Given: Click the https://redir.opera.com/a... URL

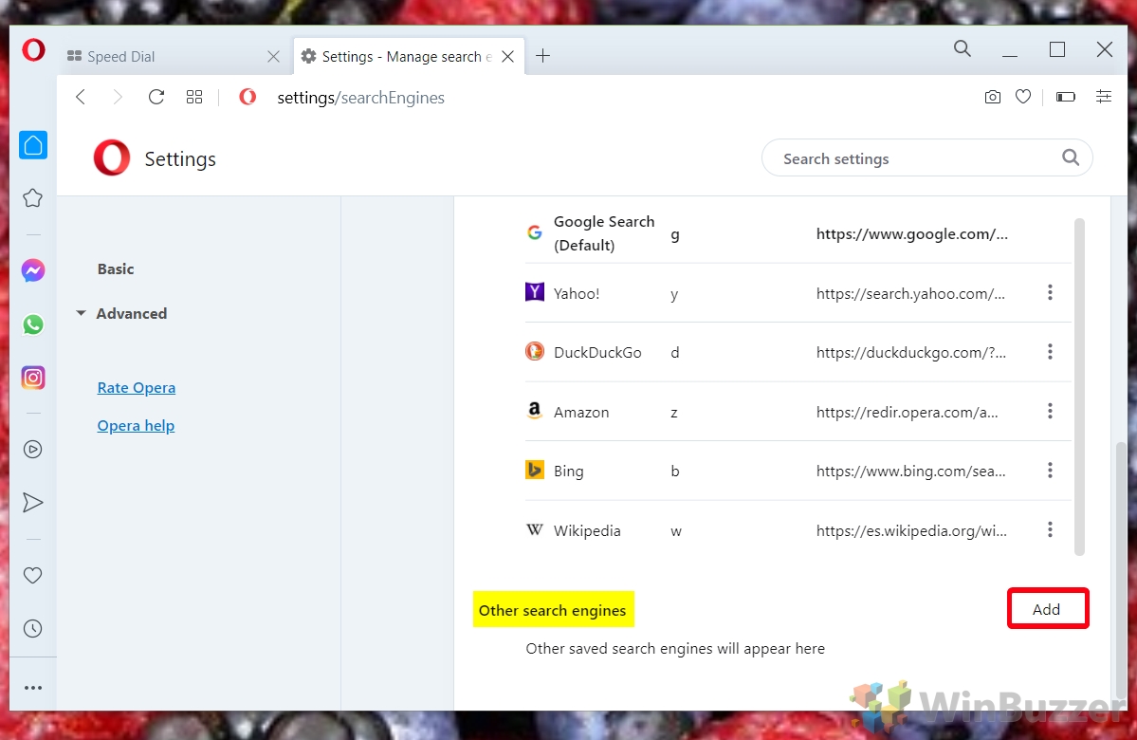Looking at the screenshot, I should (908, 412).
